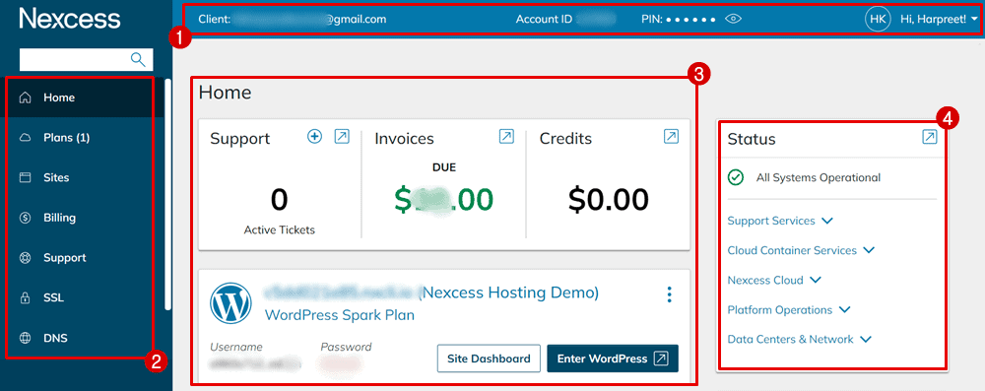Expand Cloud Container Services status
Image resolution: width=985 pixels, height=391 pixels.
pos(801,250)
